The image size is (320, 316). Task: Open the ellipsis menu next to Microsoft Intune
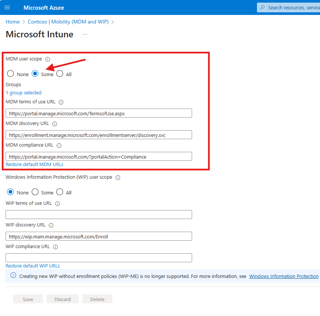click(85, 34)
